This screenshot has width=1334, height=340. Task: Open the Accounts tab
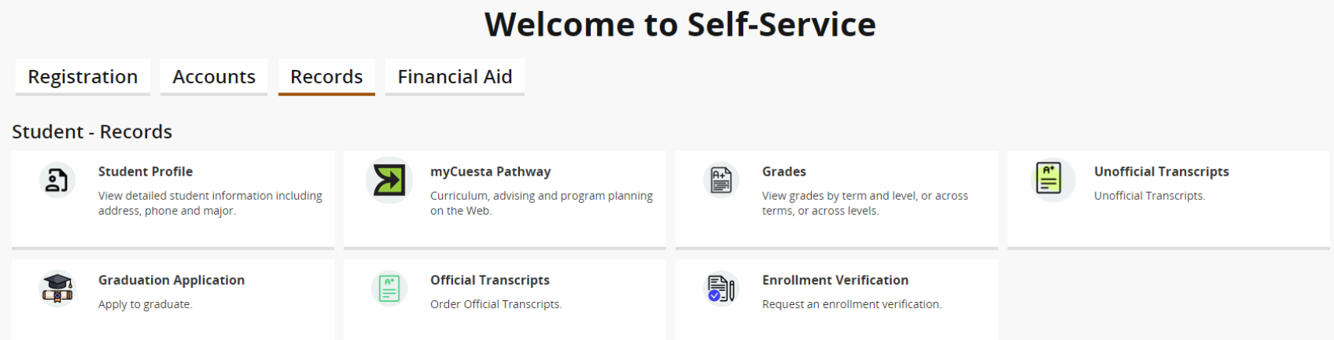point(214,77)
